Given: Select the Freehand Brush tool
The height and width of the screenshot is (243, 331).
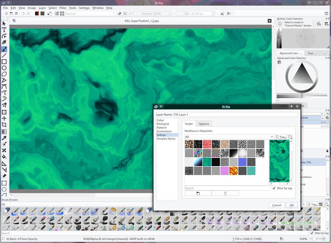Looking at the screenshot, I should click(x=4, y=49).
